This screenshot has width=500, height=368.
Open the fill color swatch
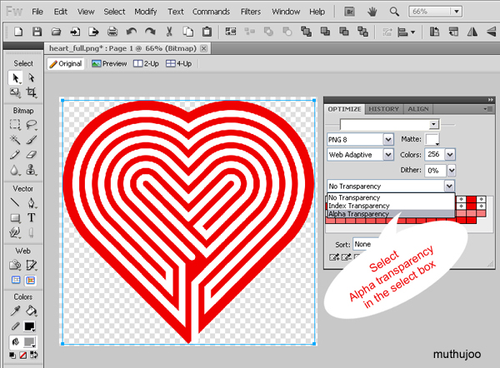coord(29,342)
